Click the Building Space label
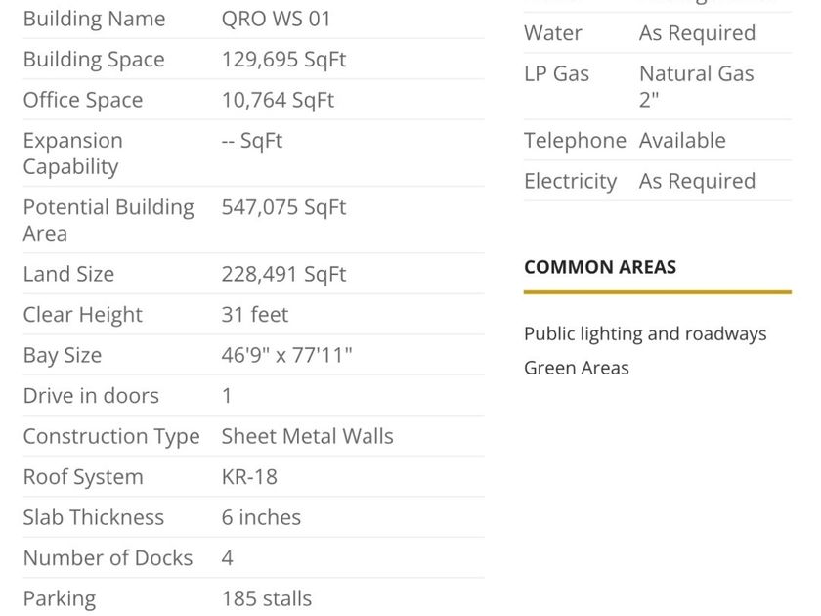The height and width of the screenshot is (616, 821). tap(94, 60)
